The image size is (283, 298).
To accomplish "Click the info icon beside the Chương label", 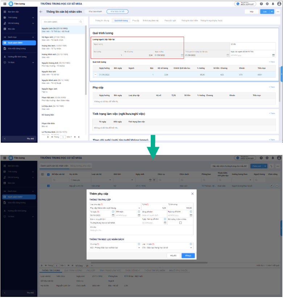I will pyautogui.click(x=139, y=244).
